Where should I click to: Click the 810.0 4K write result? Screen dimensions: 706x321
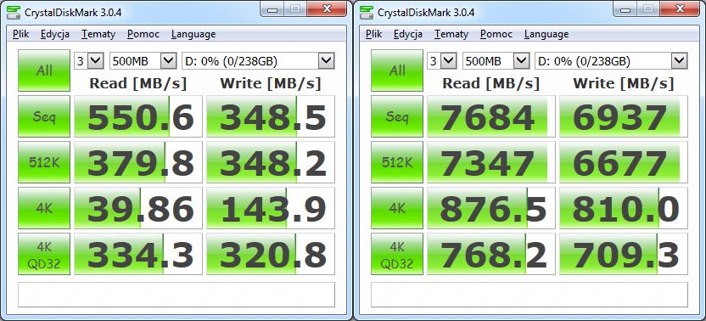coord(624,208)
